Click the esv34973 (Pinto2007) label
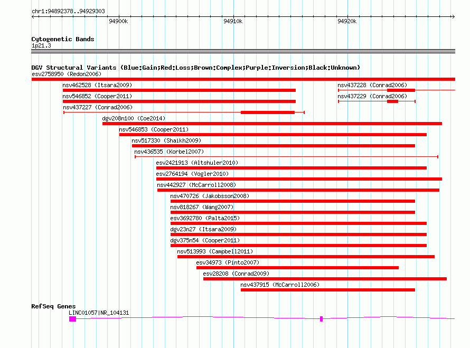 point(228,262)
